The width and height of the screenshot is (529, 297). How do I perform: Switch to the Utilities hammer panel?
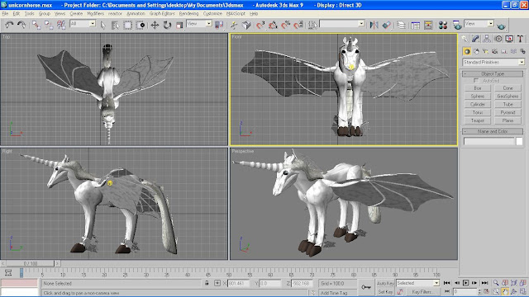(x=520, y=39)
